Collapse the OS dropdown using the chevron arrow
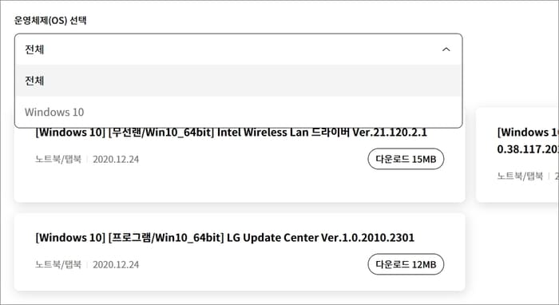Image resolution: width=559 pixels, height=305 pixels. 446,50
